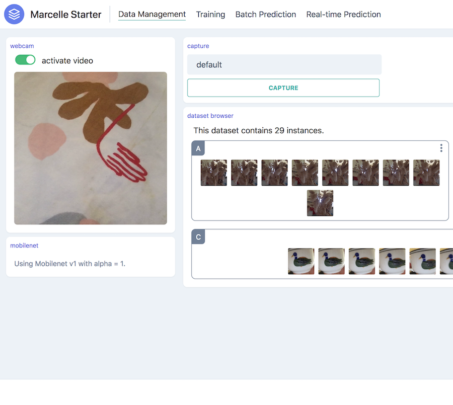Select the fifth thumbnail in class A

click(x=335, y=173)
